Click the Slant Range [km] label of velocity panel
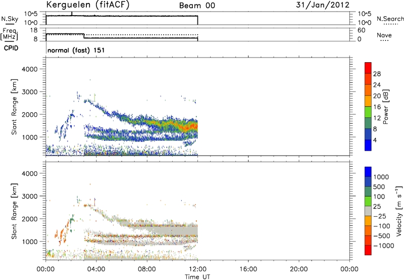 click(x=14, y=211)
